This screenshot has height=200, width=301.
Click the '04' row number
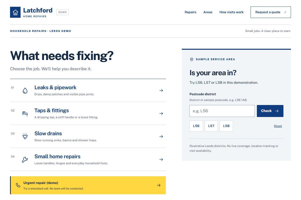pos(13,156)
